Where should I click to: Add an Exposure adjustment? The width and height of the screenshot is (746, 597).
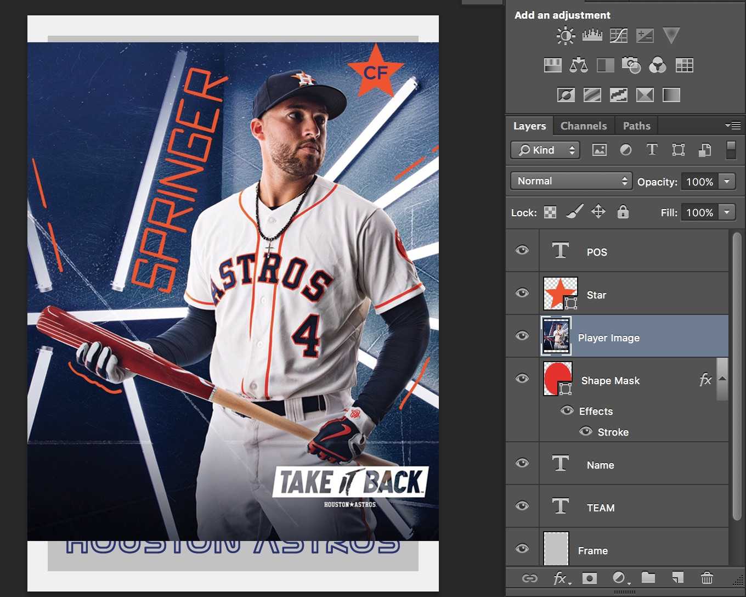(x=645, y=36)
